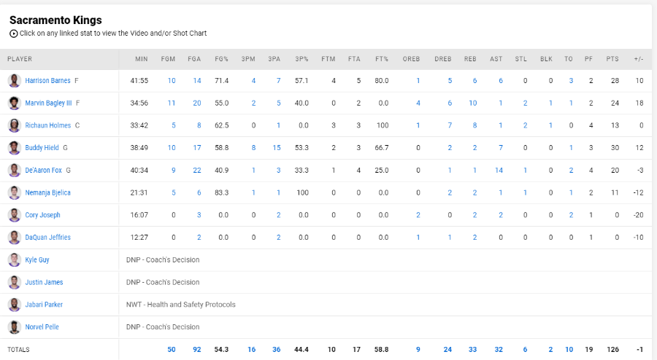657x360 pixels.
Task: Open Nemanja Bjelica player link
Action: 47,192
